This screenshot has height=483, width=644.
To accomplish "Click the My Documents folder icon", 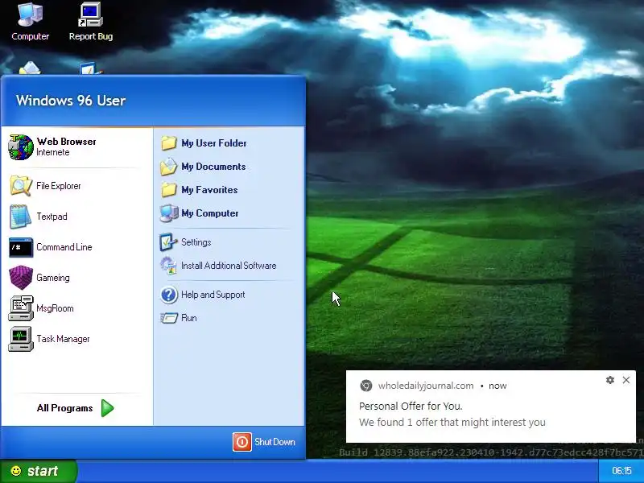I will pyautogui.click(x=168, y=167).
